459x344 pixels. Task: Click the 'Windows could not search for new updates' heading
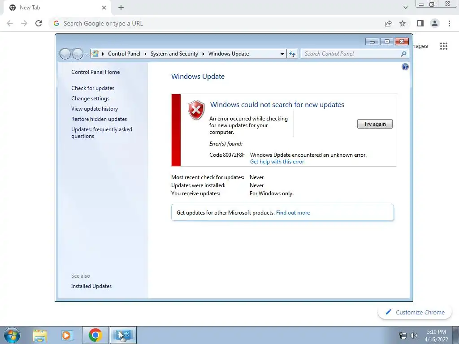pyautogui.click(x=277, y=105)
